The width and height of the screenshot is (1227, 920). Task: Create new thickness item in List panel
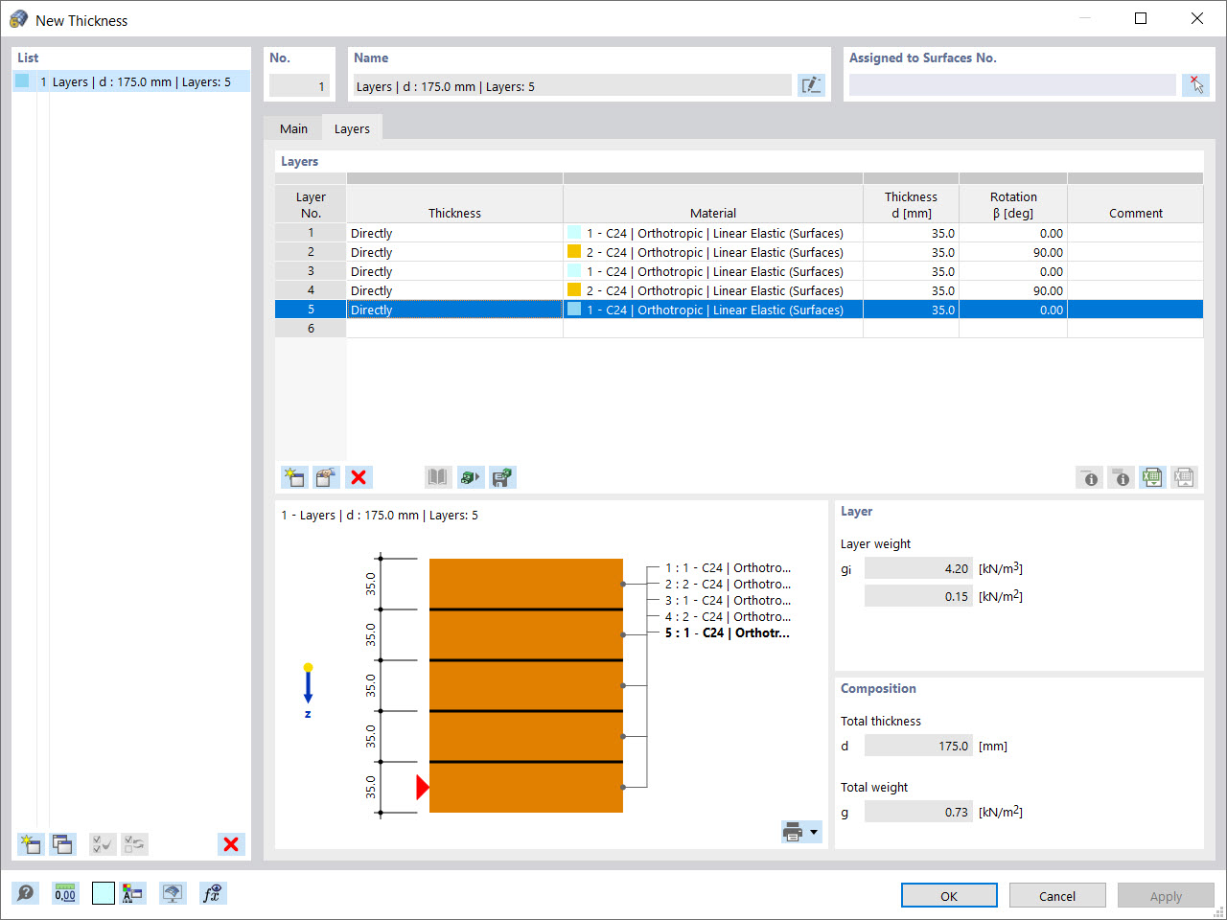31,844
